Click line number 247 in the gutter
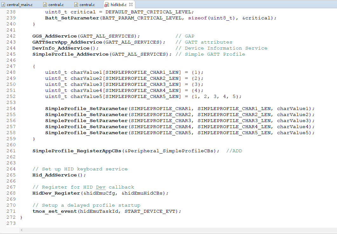This screenshot has width=337, height=234. [x=11, y=66]
